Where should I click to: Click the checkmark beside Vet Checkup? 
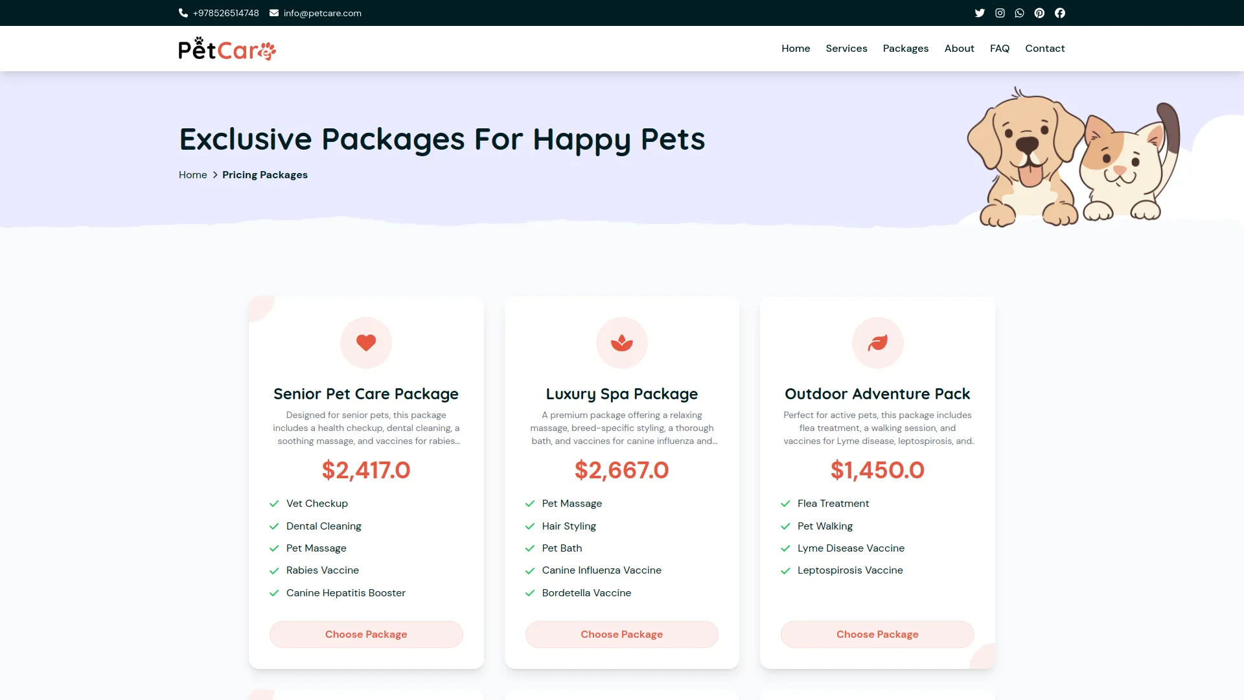[273, 503]
